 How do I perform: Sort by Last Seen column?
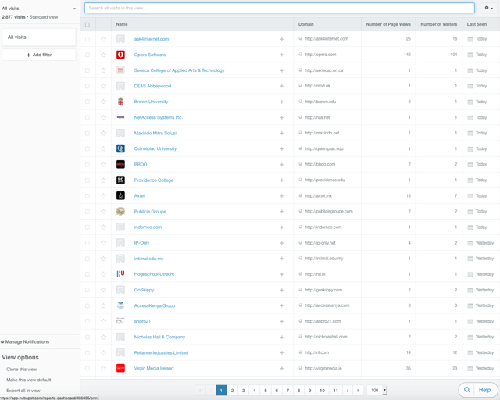tap(477, 24)
